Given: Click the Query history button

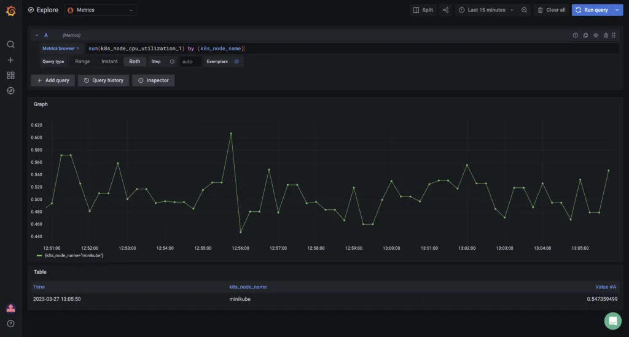Looking at the screenshot, I should (x=103, y=80).
